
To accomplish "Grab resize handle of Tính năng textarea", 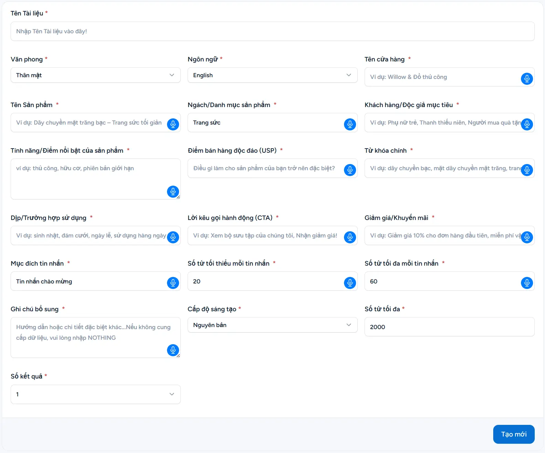I will click(x=178, y=197).
